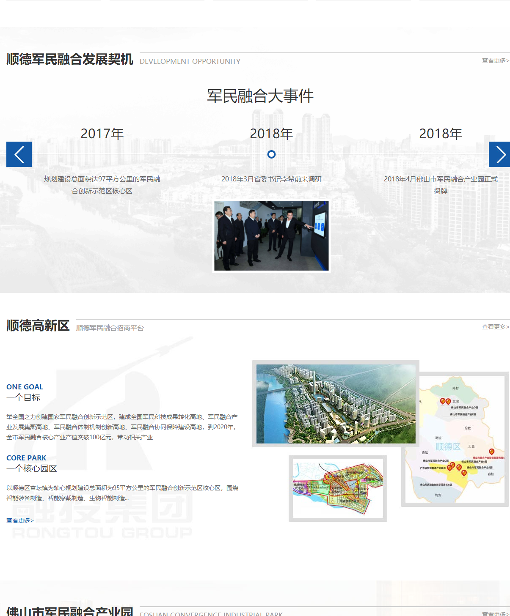Click the map pin near 容桂 for 产业B园
510x616 pixels.
point(463,473)
